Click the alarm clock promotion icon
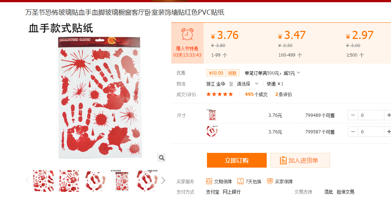This screenshot has width=391, height=197. click(x=187, y=34)
